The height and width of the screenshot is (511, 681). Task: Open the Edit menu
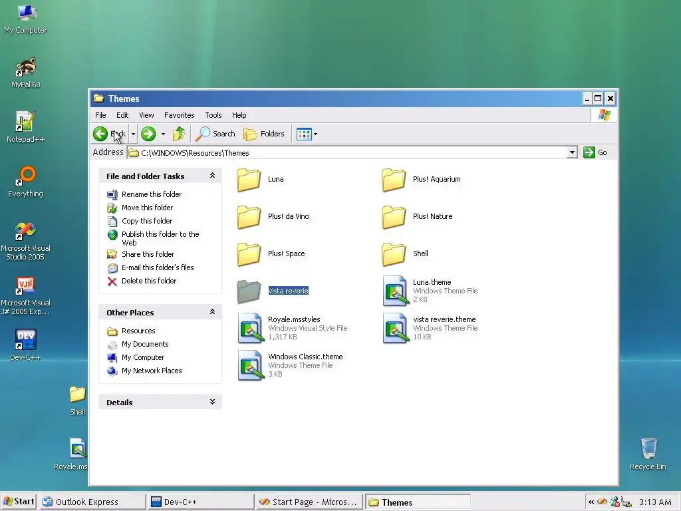pyautogui.click(x=122, y=115)
